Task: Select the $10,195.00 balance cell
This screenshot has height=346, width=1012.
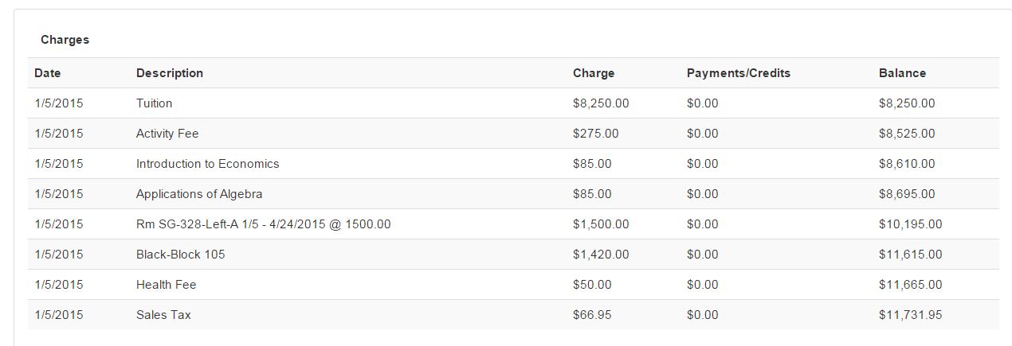Action: (x=911, y=224)
